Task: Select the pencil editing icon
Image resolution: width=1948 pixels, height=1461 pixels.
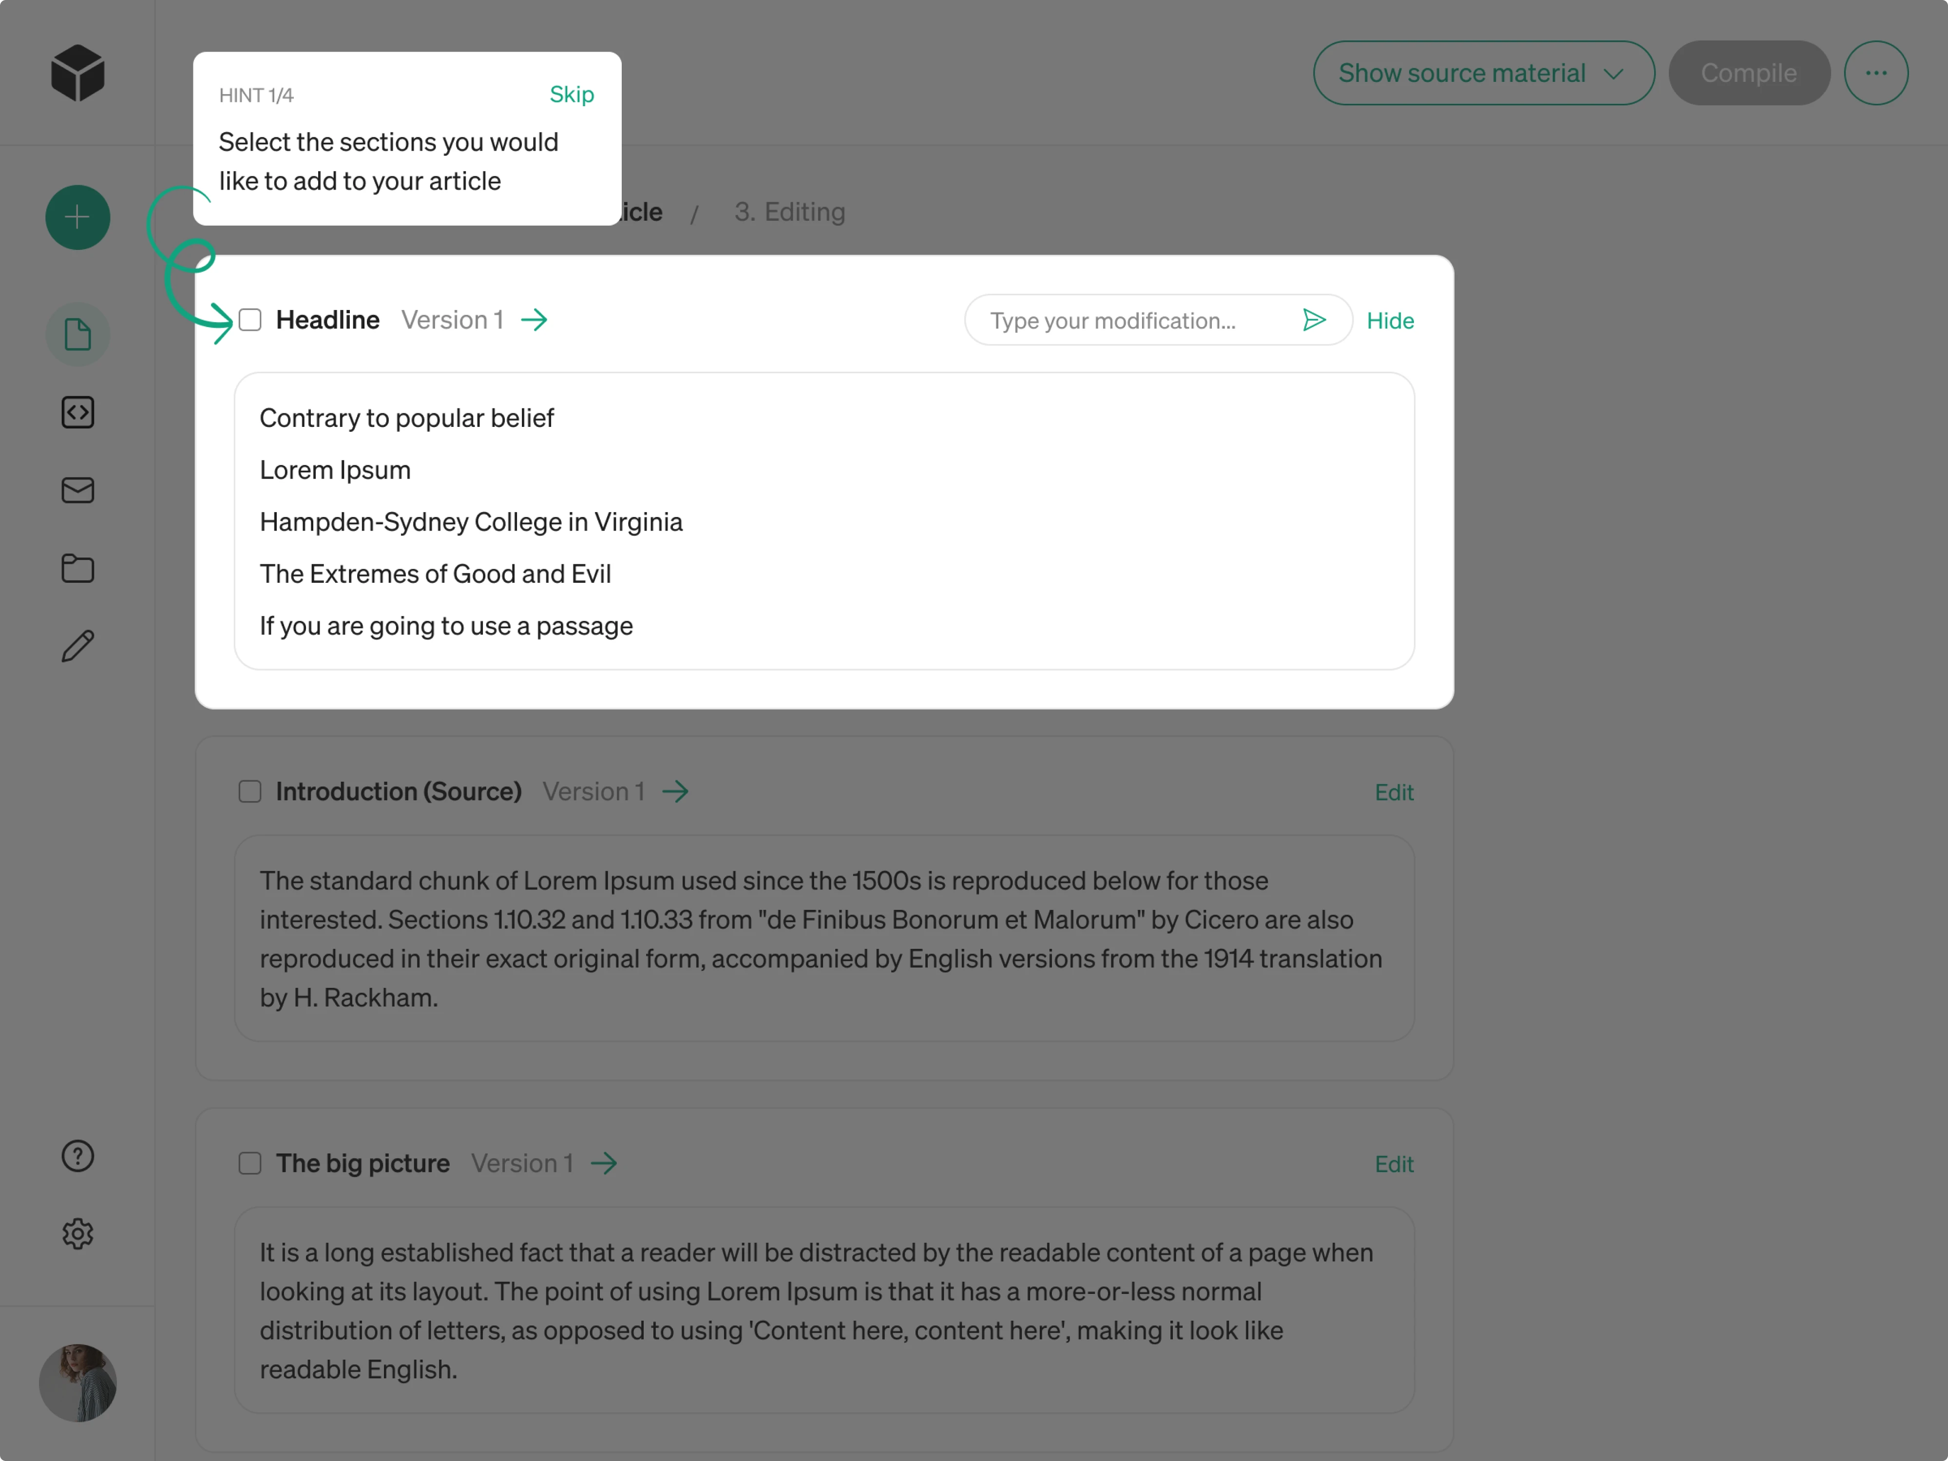Action: (x=77, y=646)
